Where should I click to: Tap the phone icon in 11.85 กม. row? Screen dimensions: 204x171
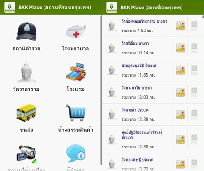194,70
